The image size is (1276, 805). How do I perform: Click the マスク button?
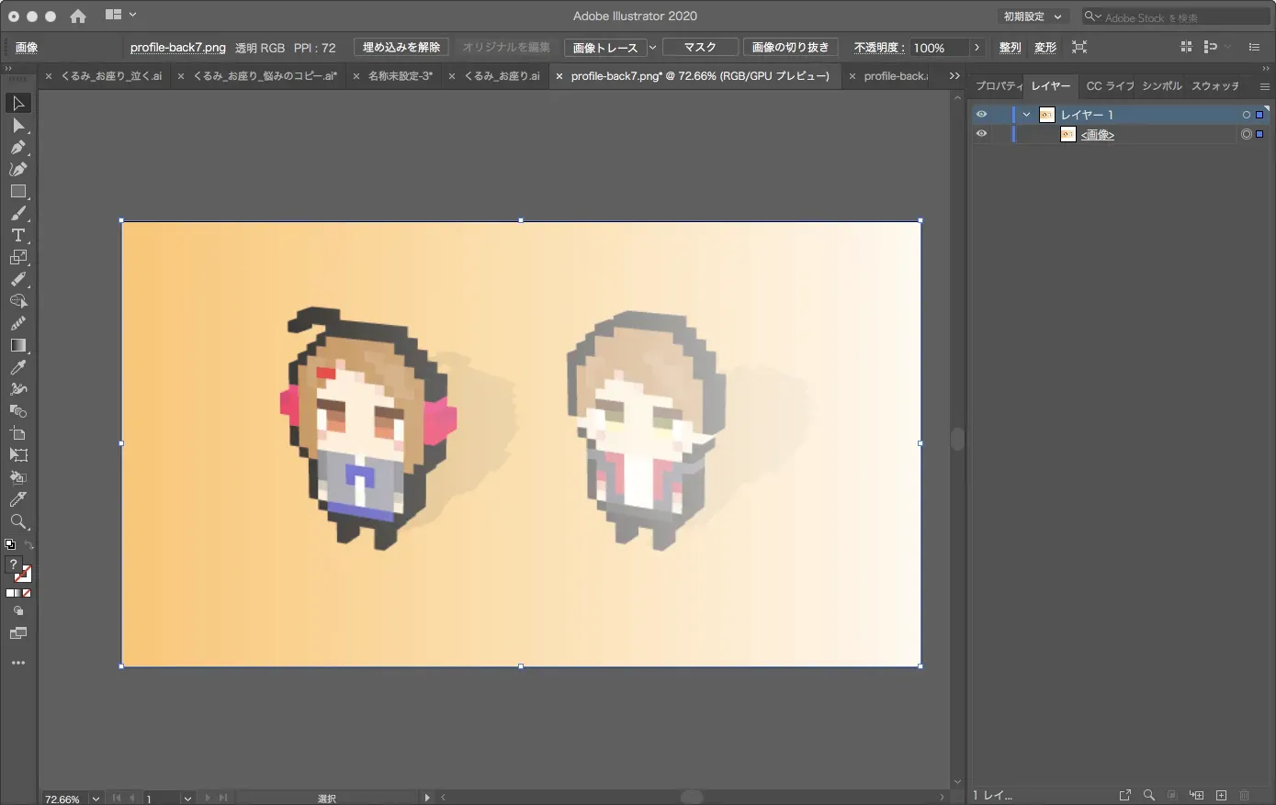[700, 47]
